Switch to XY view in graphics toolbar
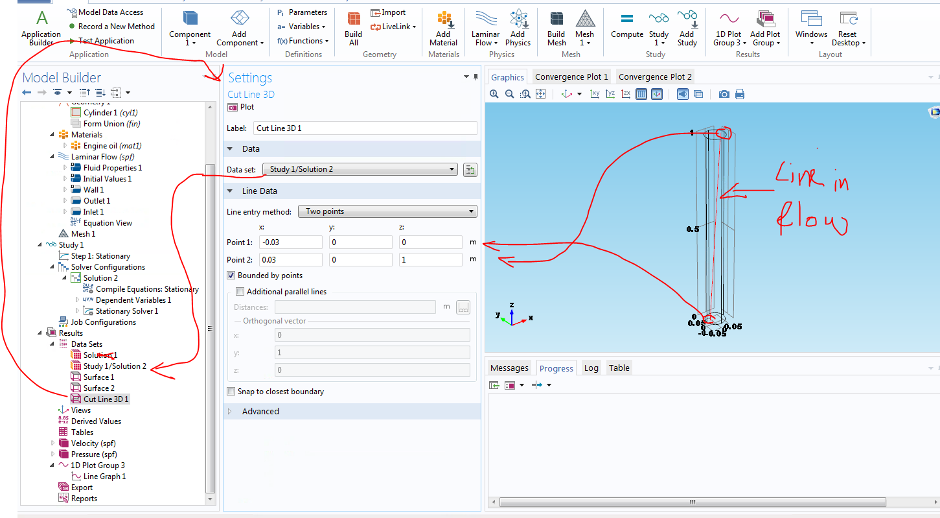Viewport: 940px width, 518px height. pos(595,94)
